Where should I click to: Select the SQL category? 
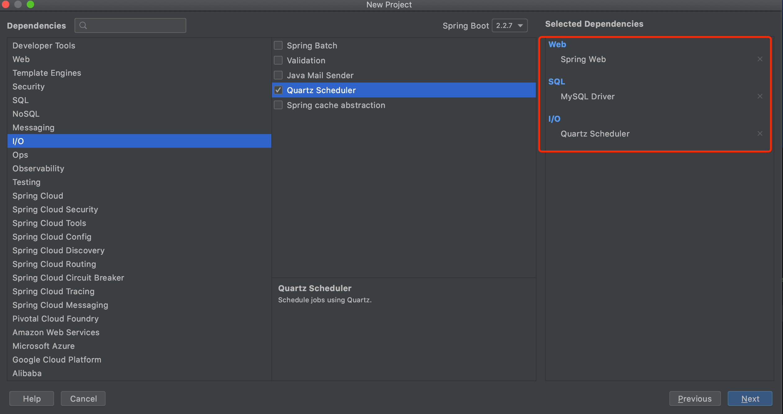20,100
